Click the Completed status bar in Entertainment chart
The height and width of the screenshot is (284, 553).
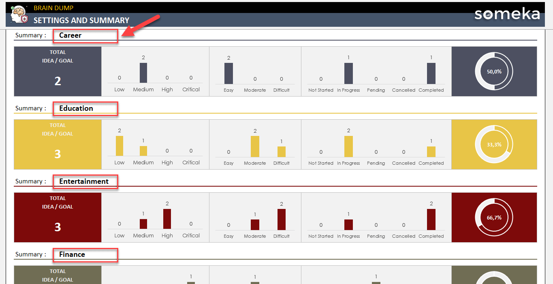(431, 219)
